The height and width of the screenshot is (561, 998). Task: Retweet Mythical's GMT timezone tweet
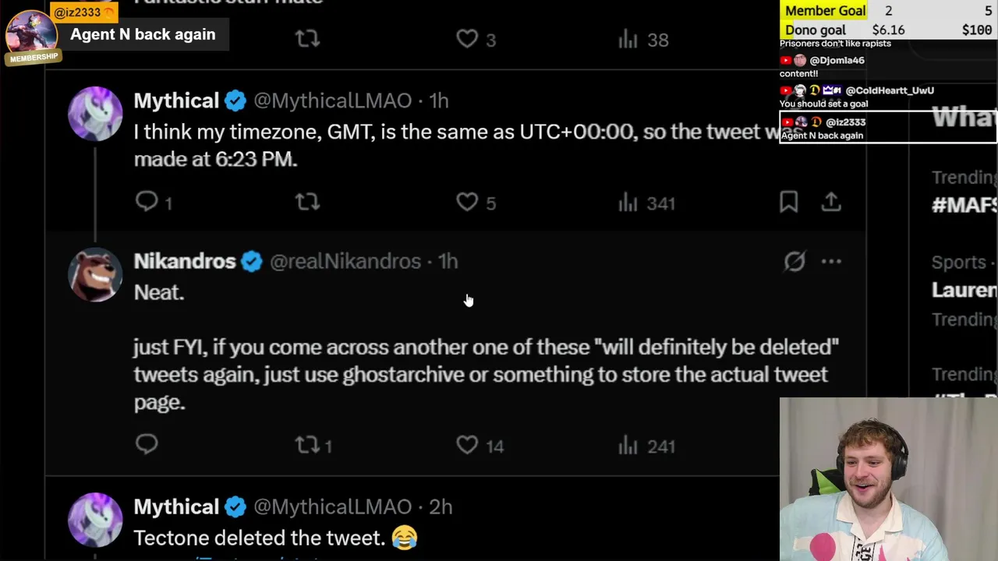click(307, 202)
